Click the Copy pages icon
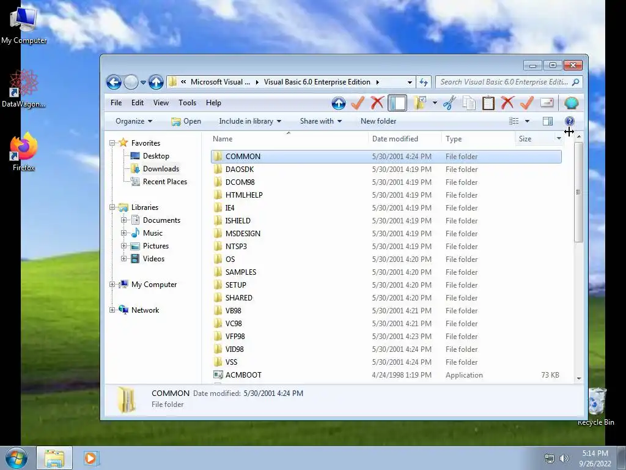Viewport: 626px width, 470px height. (x=469, y=103)
